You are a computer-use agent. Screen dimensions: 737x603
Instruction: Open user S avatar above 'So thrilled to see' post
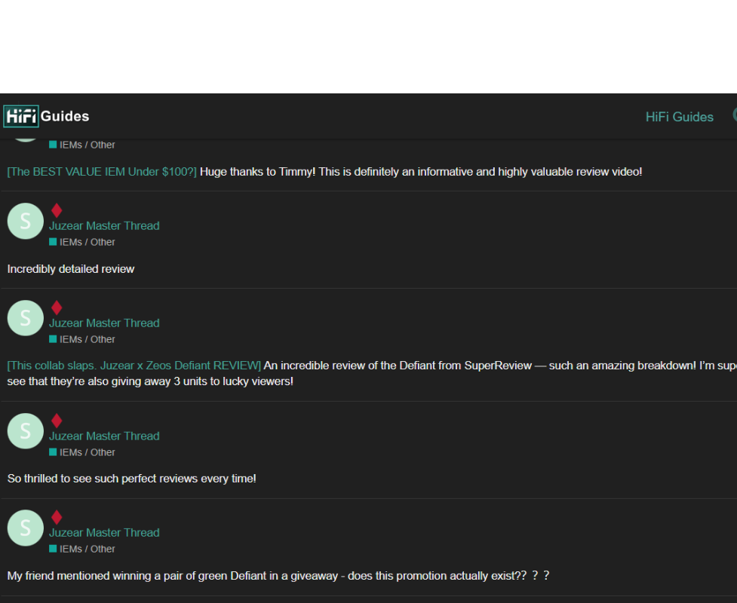pyautogui.click(x=26, y=431)
